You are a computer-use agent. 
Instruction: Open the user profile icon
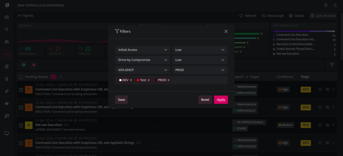[335, 5]
